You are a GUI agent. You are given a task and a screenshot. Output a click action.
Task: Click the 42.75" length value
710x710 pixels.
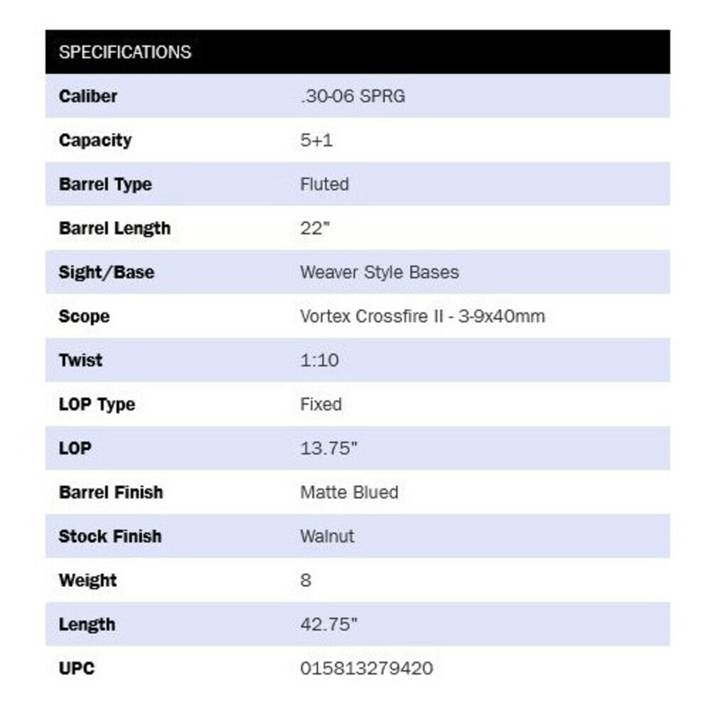tap(328, 624)
